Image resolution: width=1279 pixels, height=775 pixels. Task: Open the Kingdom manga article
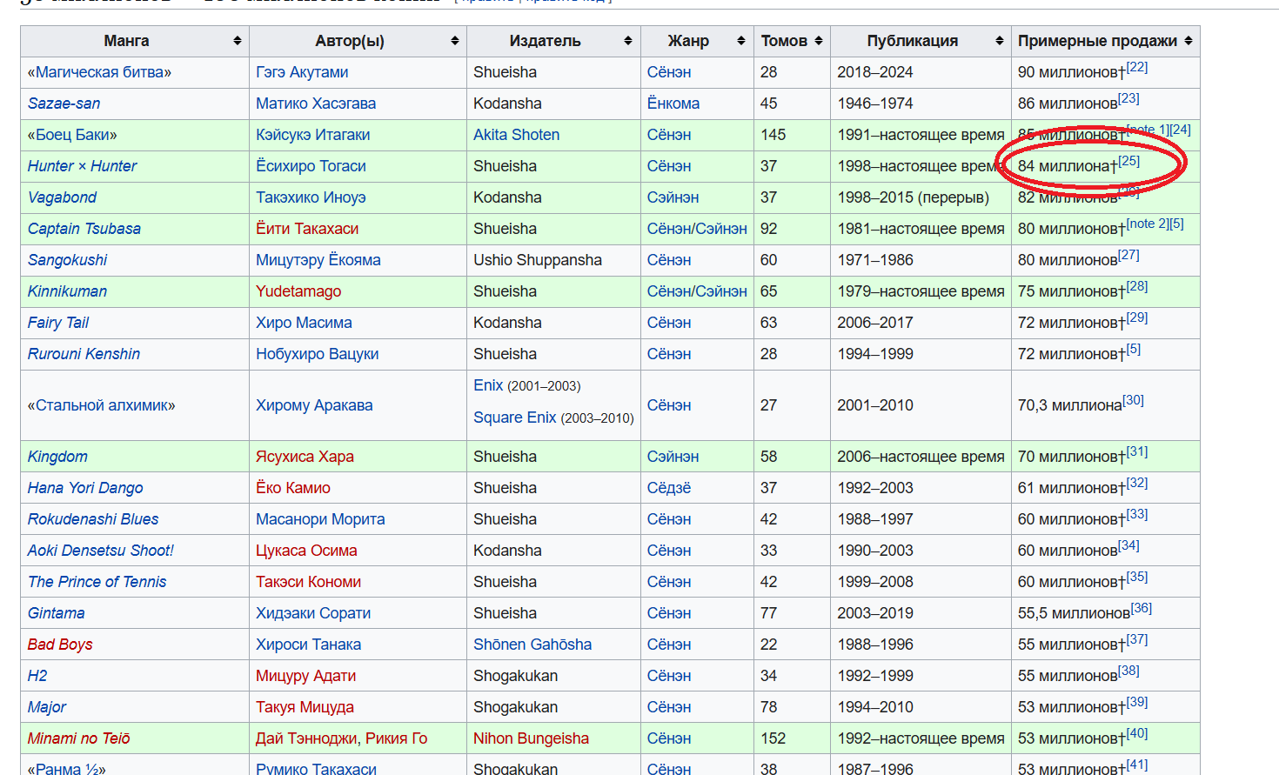point(57,457)
